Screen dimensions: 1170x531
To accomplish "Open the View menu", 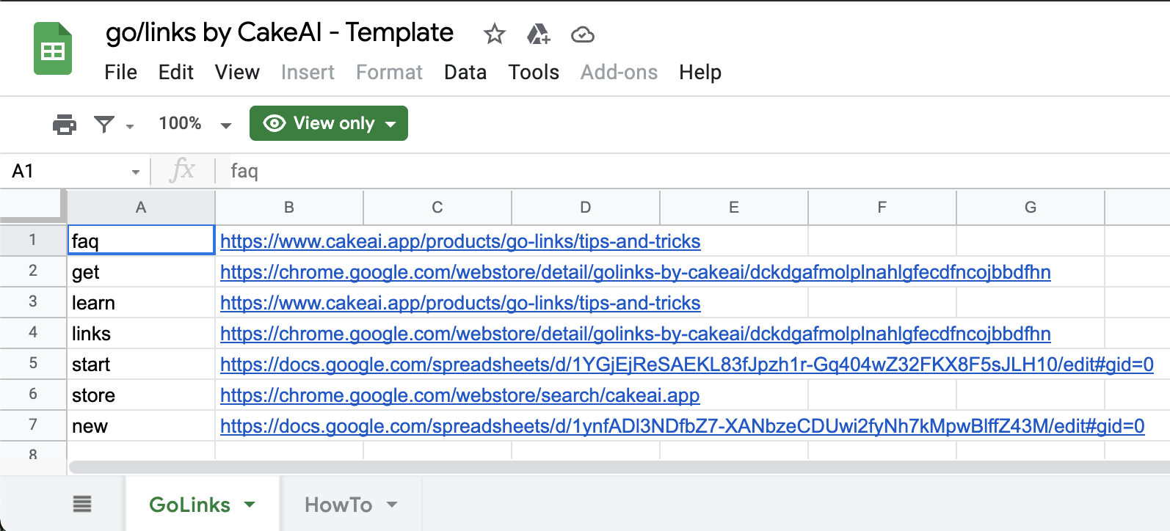I will coord(237,72).
